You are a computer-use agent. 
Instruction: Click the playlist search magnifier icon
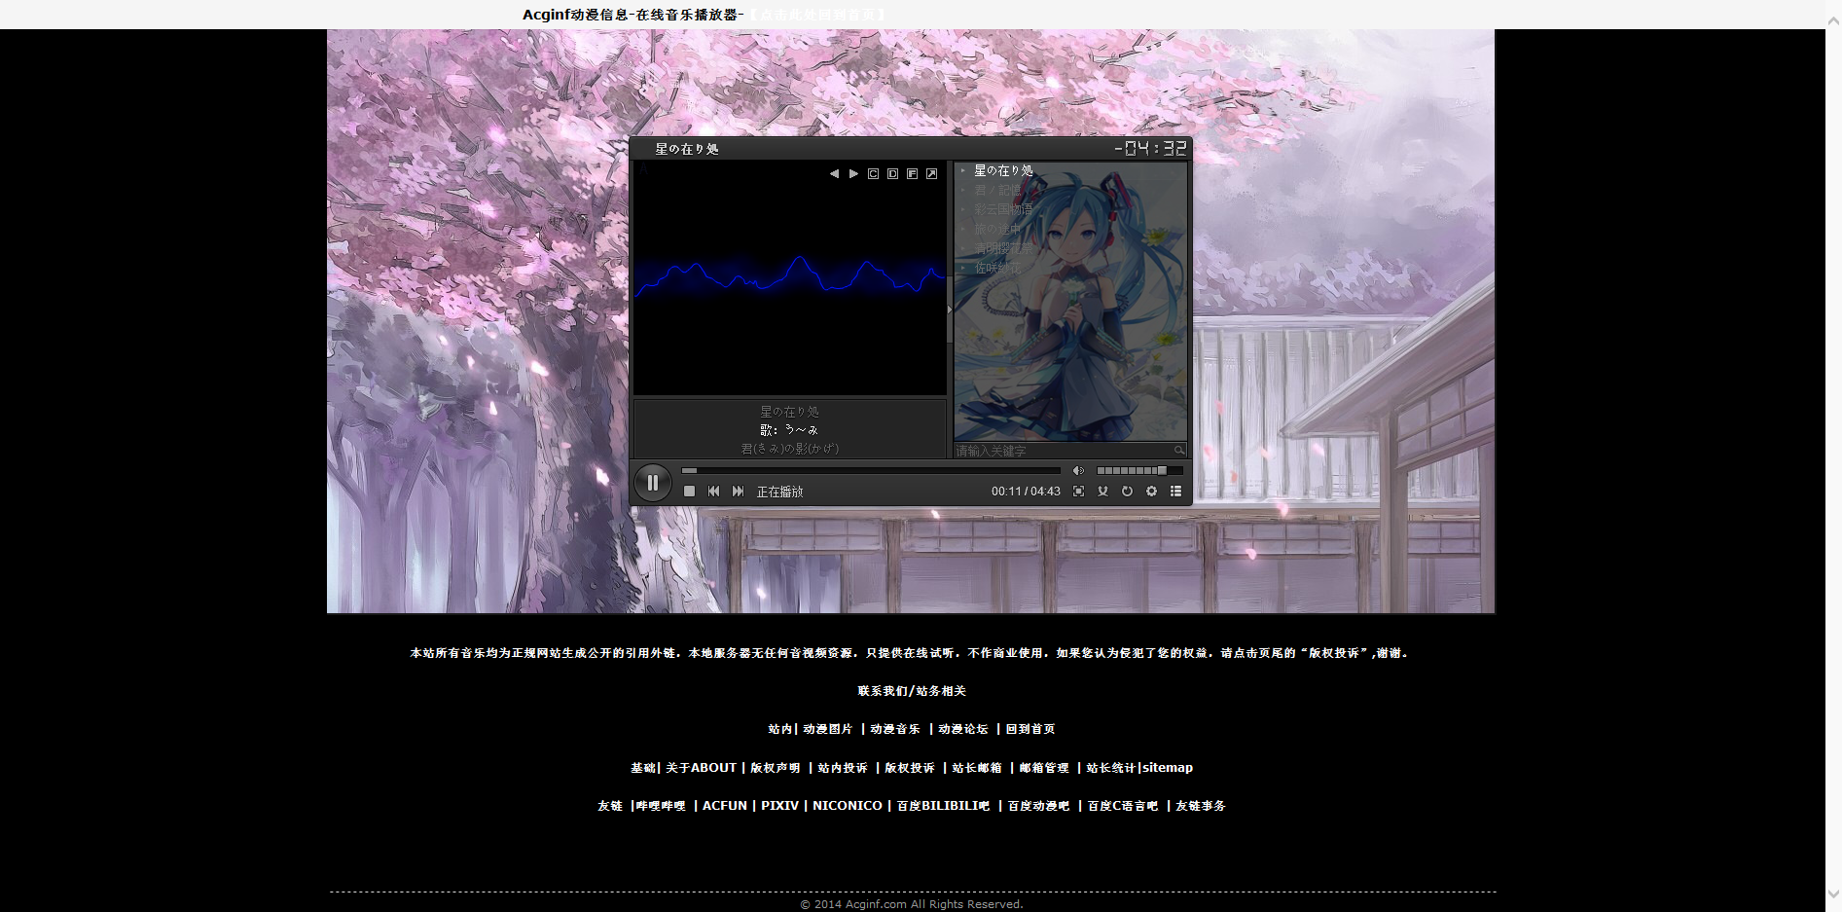point(1179,451)
